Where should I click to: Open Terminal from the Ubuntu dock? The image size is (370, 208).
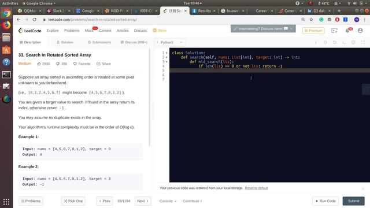(6, 75)
